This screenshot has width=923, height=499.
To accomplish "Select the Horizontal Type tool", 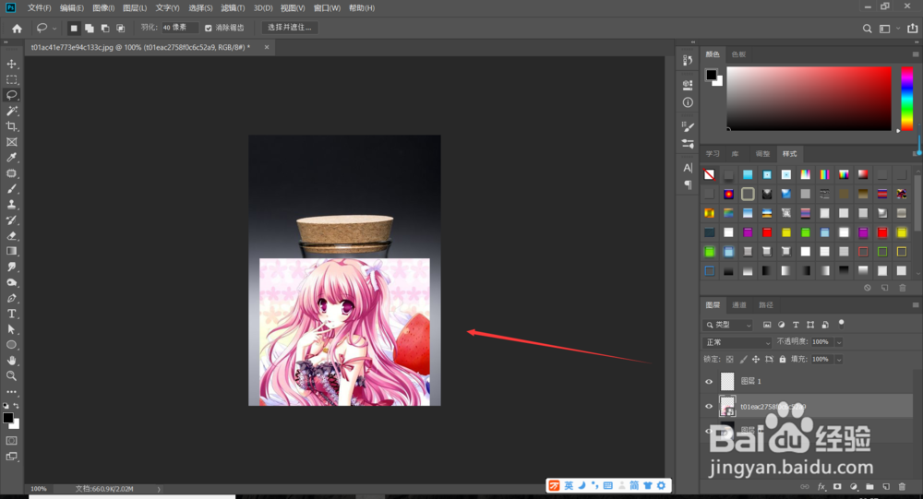I will tap(11, 314).
